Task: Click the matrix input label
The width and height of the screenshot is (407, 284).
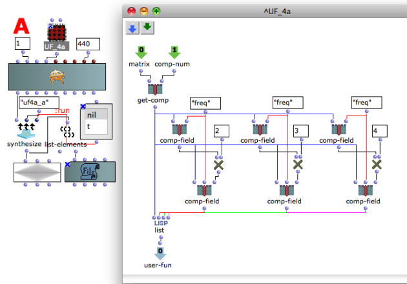Action: [139, 64]
